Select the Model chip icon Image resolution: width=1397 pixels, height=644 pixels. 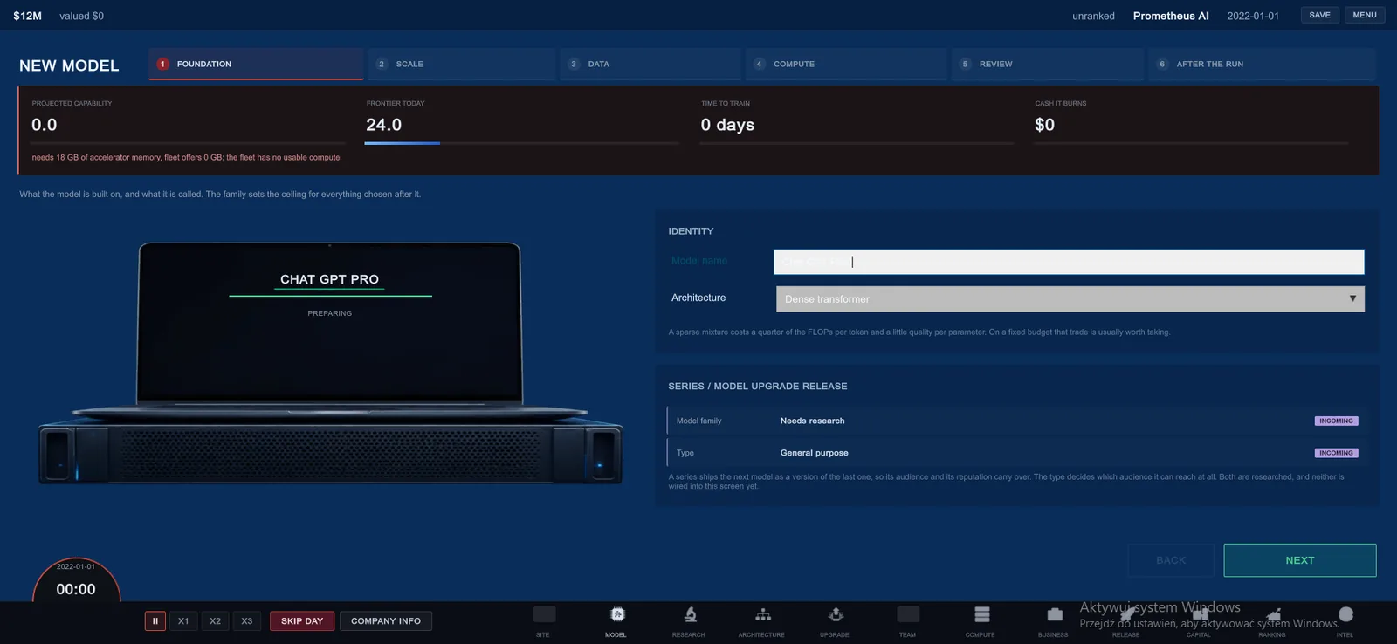[617, 614]
